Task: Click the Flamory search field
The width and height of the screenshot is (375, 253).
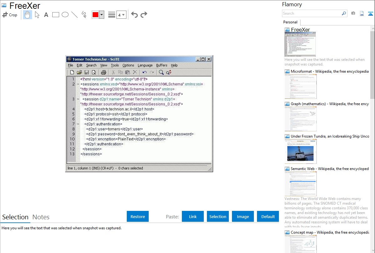Action: coord(311,13)
